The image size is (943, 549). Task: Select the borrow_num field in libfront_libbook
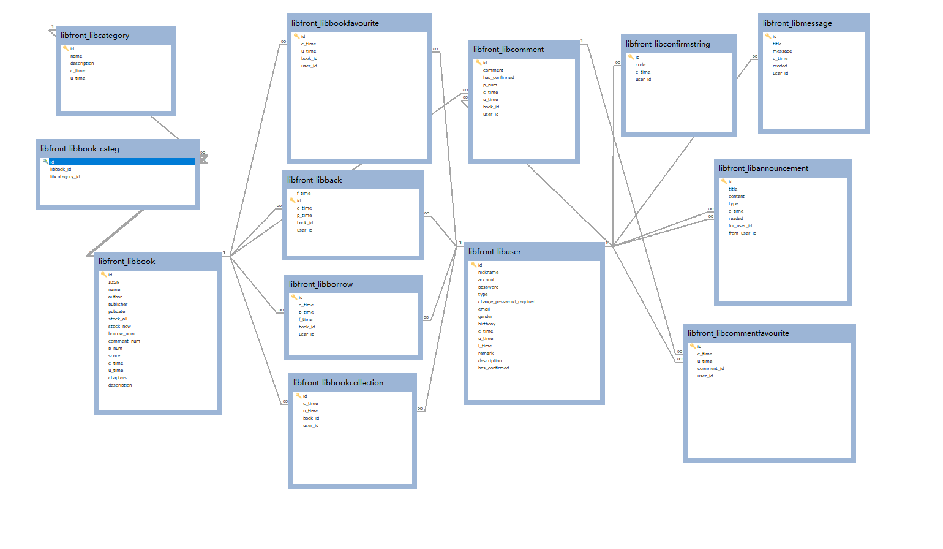[121, 334]
